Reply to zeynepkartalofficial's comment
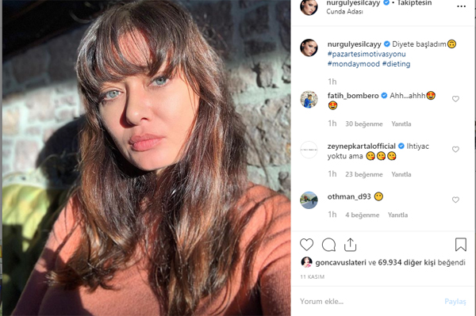476x316 pixels. click(401, 174)
